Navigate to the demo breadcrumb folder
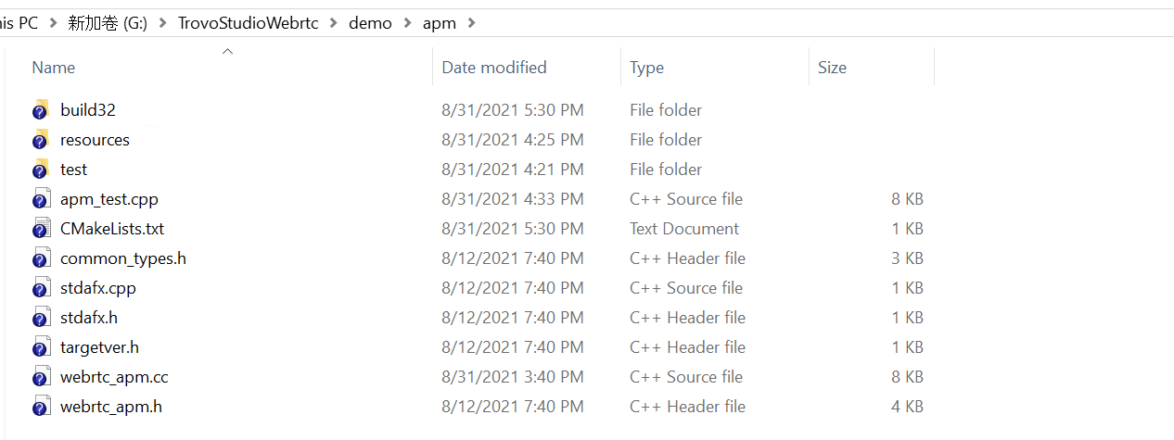1174x440 pixels. pyautogui.click(x=371, y=23)
